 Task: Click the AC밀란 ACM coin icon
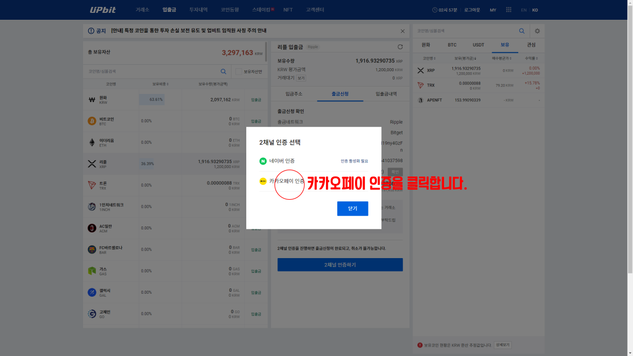click(x=91, y=228)
